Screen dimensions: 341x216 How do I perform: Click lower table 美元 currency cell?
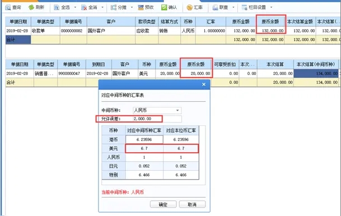click(147, 73)
